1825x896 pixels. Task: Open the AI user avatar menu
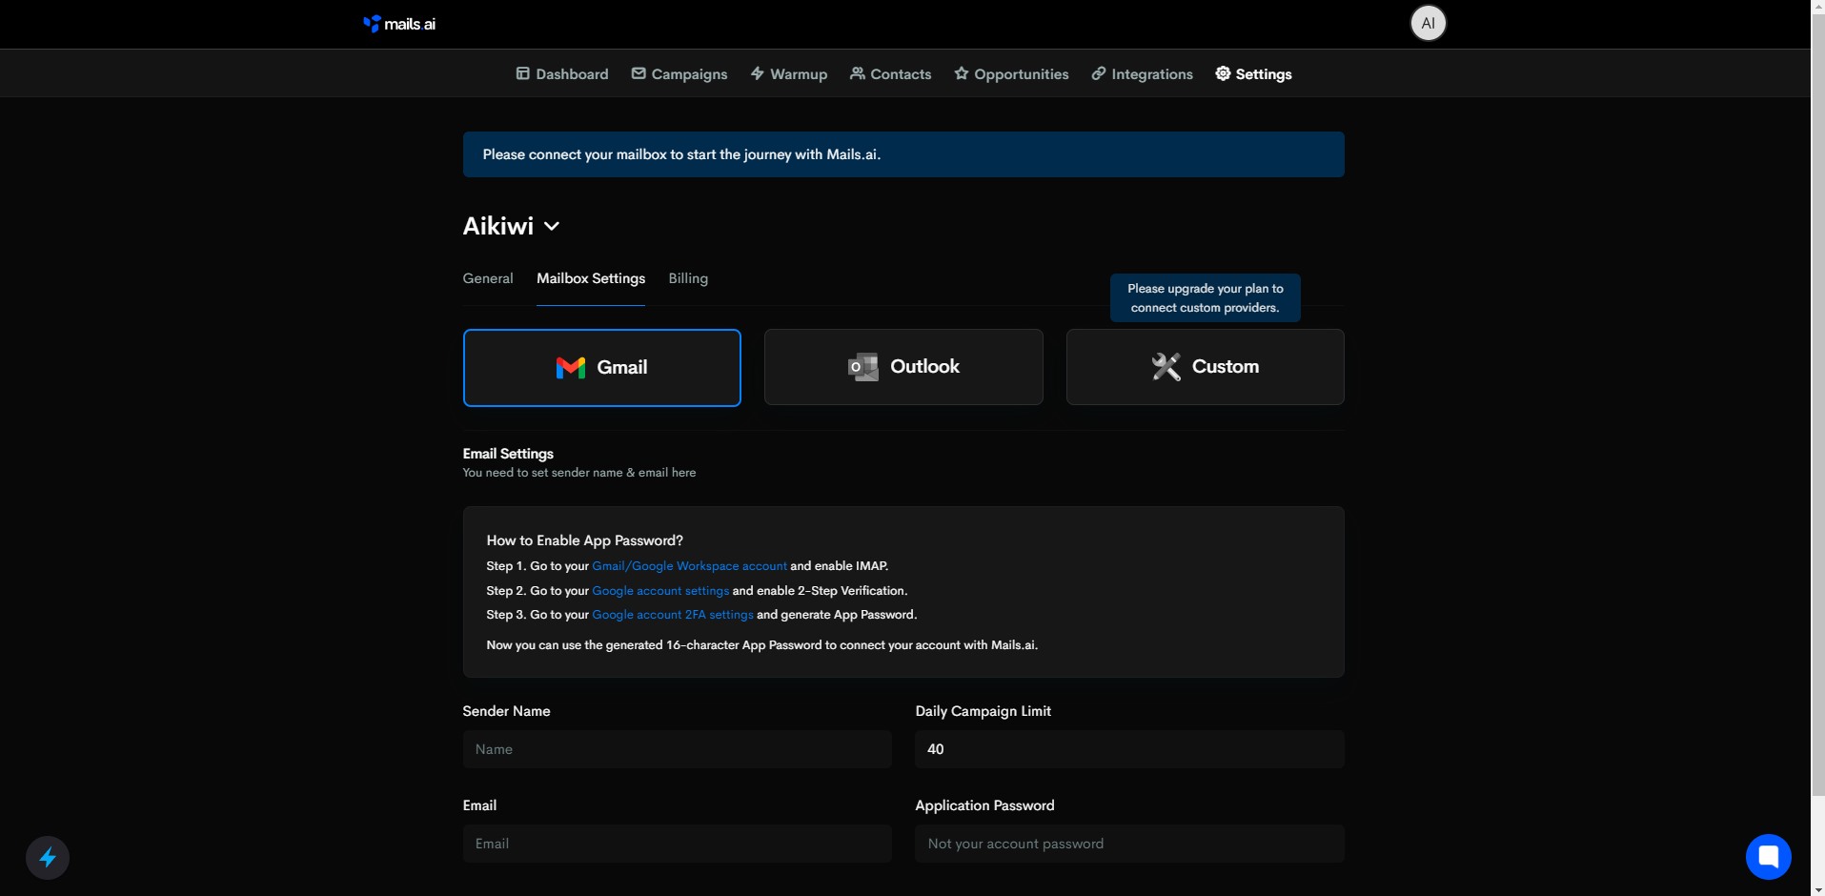[1428, 23]
